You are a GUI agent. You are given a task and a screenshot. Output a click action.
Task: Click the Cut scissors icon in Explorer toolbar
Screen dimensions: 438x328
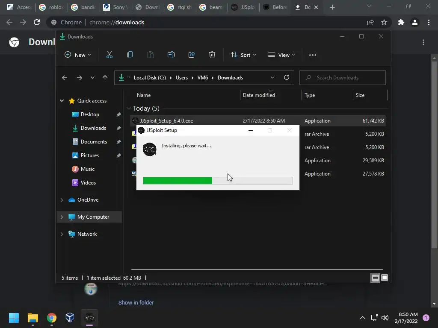(109, 55)
